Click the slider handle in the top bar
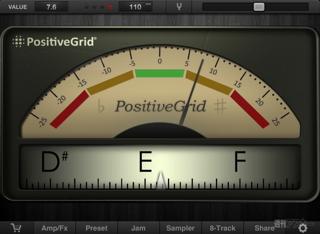 [259, 7]
